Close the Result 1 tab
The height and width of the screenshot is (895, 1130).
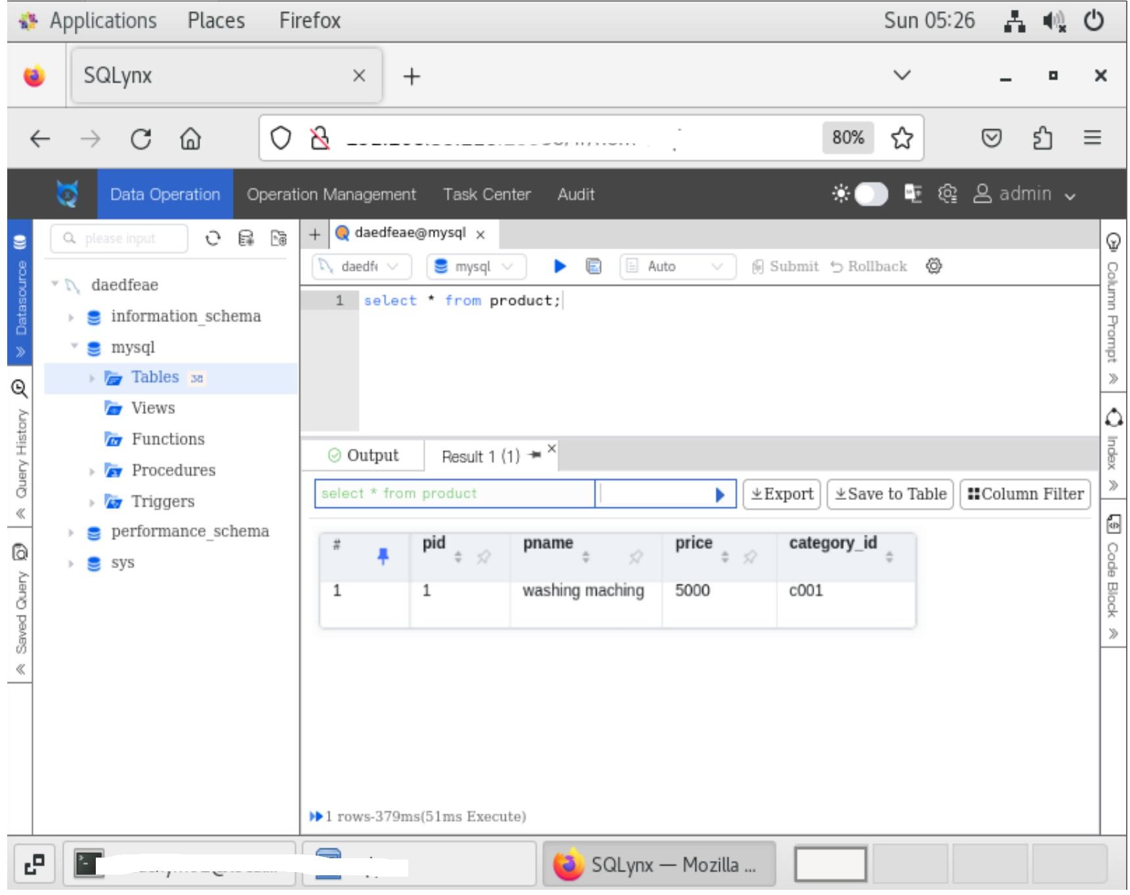[551, 448]
